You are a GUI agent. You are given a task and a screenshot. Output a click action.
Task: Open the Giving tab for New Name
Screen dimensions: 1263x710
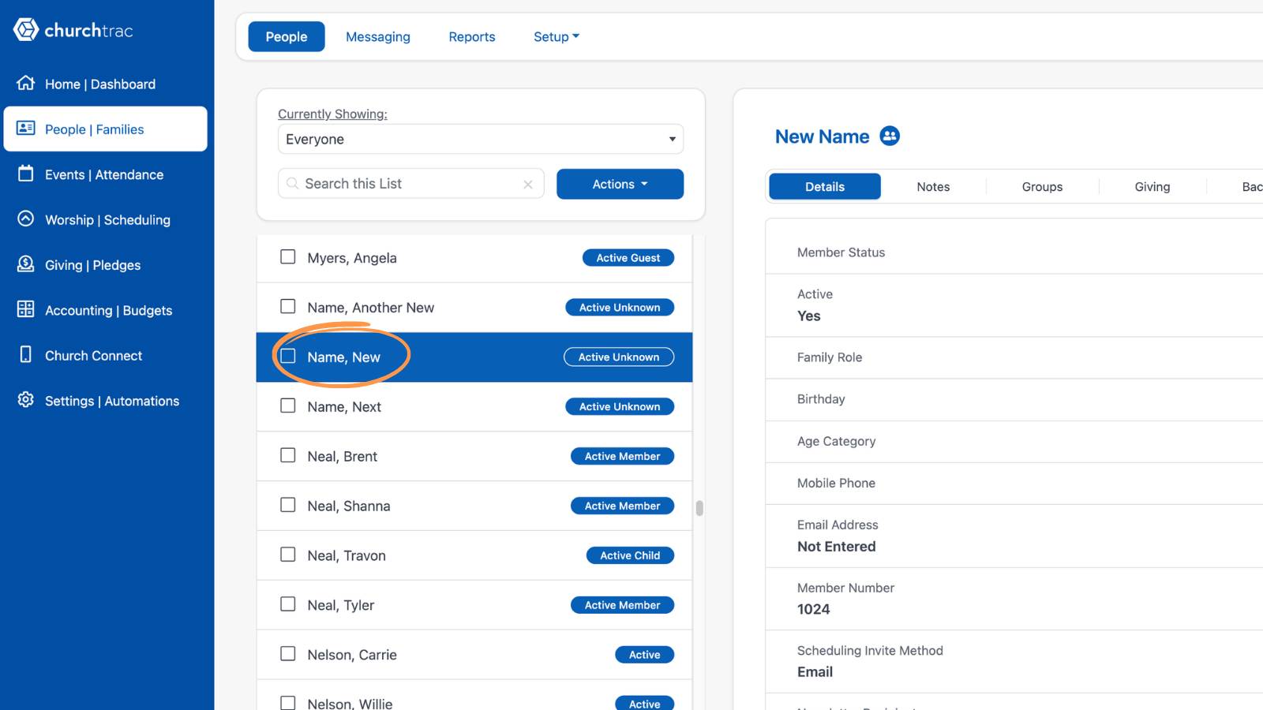click(1152, 187)
